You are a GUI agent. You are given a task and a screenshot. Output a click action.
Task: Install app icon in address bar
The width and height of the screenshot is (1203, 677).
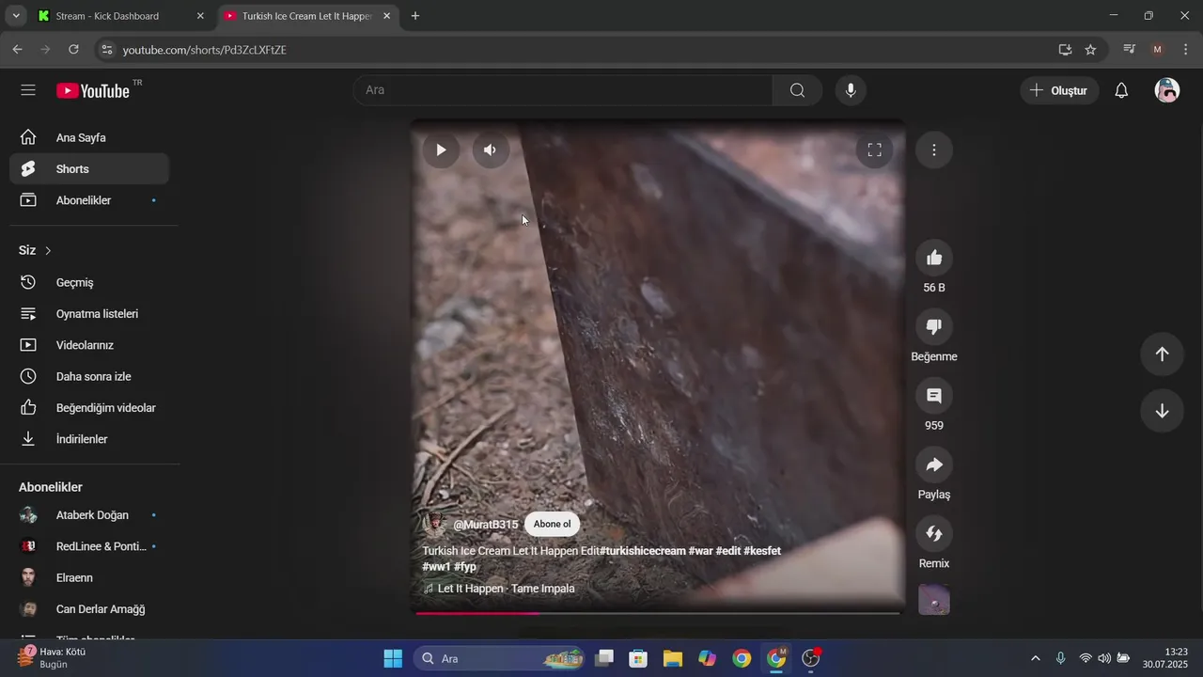coord(1065,49)
